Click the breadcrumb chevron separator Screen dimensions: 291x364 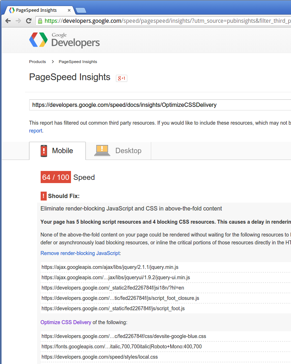[x=53, y=62]
